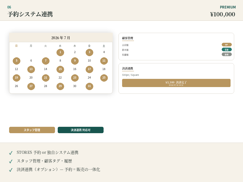The image size is (243, 182).
Task: Click date 26 in the calendar
Action: click(x=16, y=86)
